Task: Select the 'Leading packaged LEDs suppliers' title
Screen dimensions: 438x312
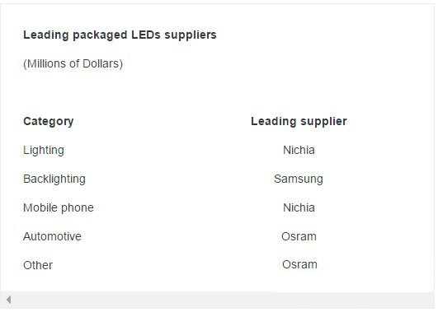Action: click(x=120, y=35)
